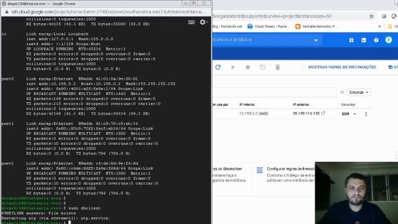Open the three-dot menu for the instance row
Image resolution: width=398 pixels, height=224 pixels.
366,114
